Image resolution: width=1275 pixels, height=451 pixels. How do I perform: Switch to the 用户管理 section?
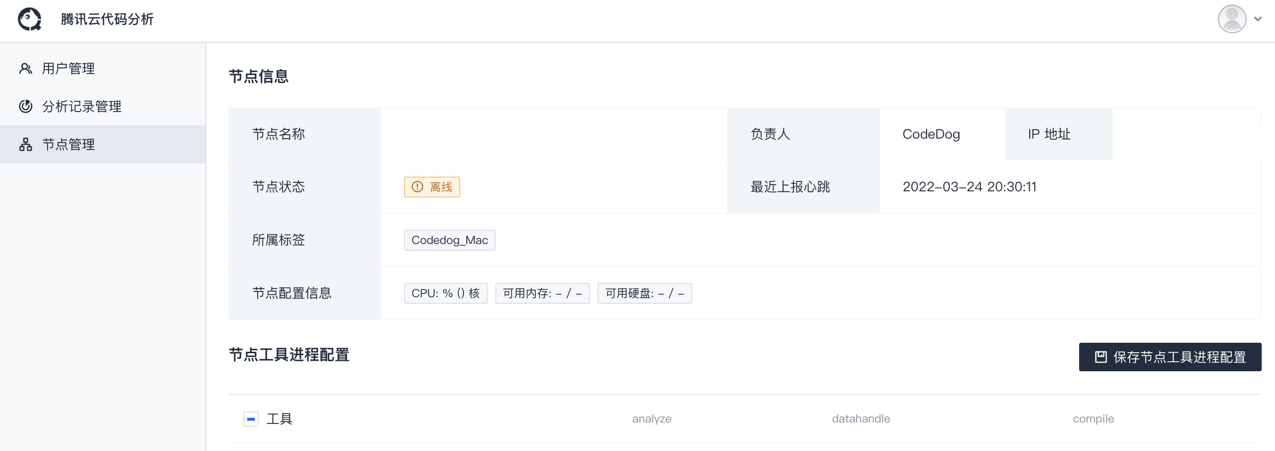68,69
